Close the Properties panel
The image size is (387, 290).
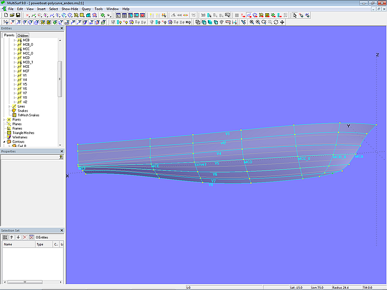[62, 151]
